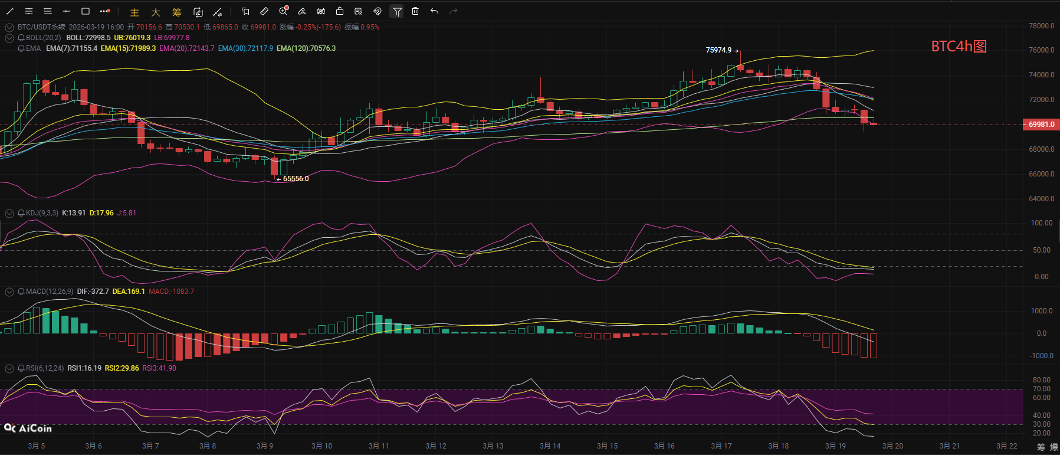Image resolution: width=1060 pixels, height=455 pixels.
Task: Click the red 69981.0 price axis label
Action: point(1041,125)
